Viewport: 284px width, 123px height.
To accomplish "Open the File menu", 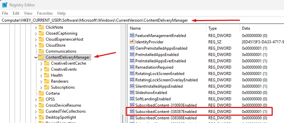I will tap(5, 13).
